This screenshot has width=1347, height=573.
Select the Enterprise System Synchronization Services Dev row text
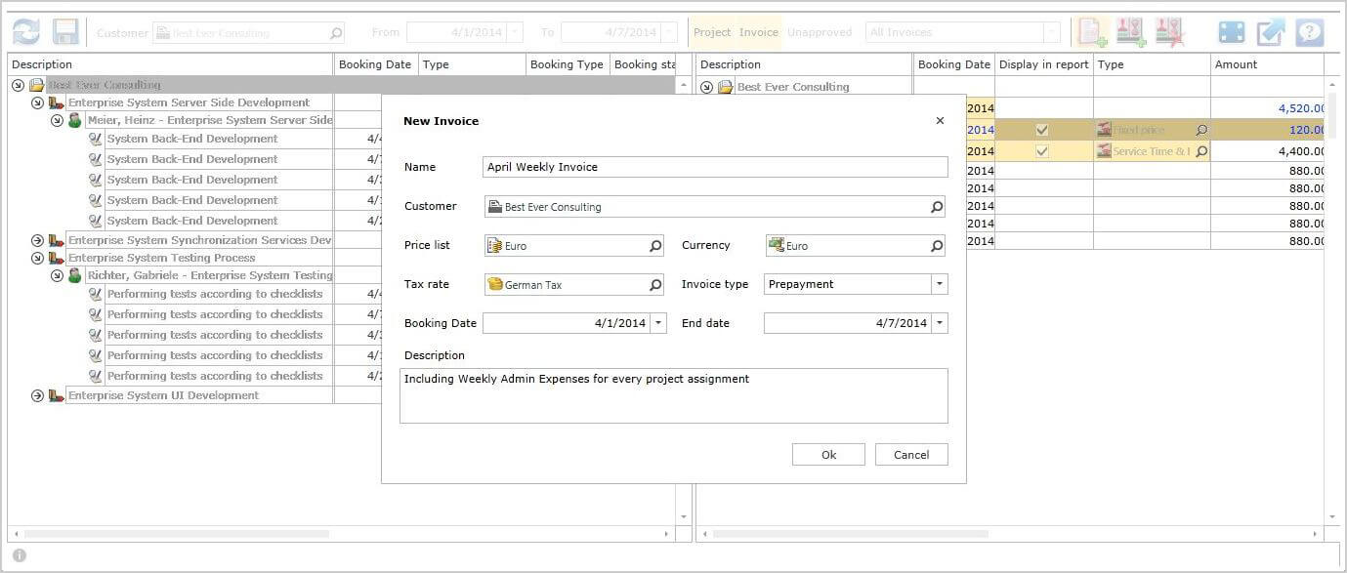[x=200, y=240]
